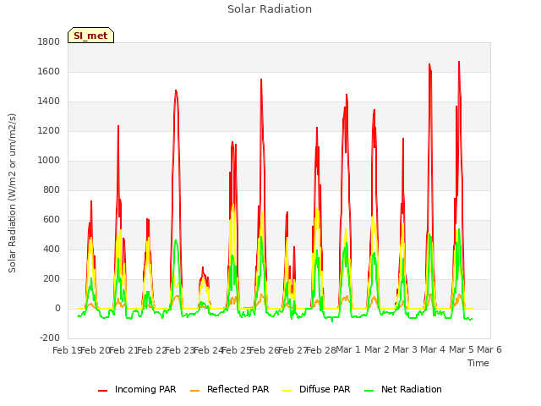Click the 1000 y-axis tick label
The width and height of the screenshot is (541, 406).
click(49, 160)
